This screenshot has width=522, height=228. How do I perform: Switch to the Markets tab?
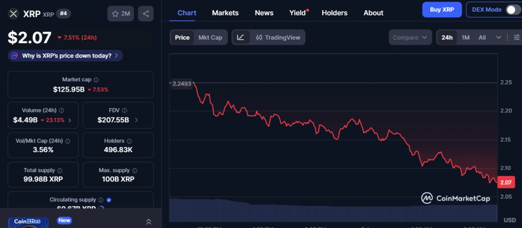tap(225, 13)
